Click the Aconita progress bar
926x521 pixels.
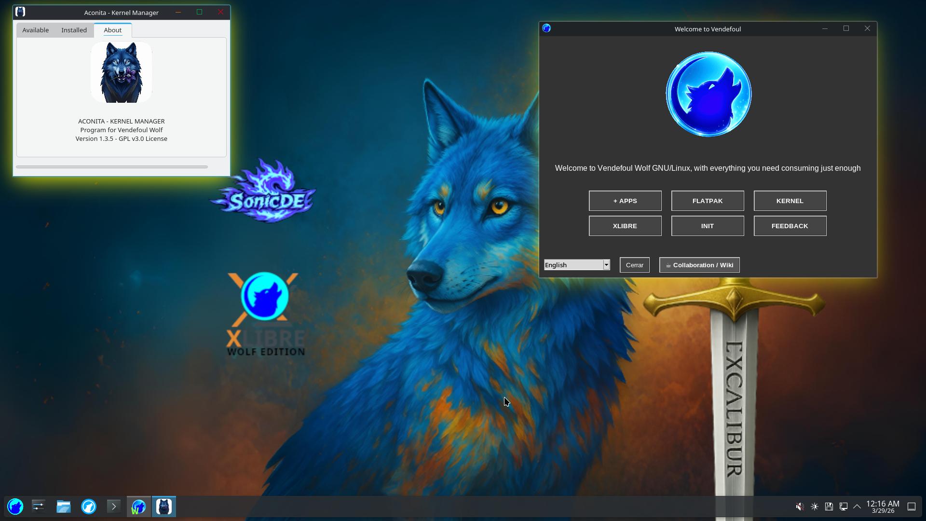tap(112, 167)
